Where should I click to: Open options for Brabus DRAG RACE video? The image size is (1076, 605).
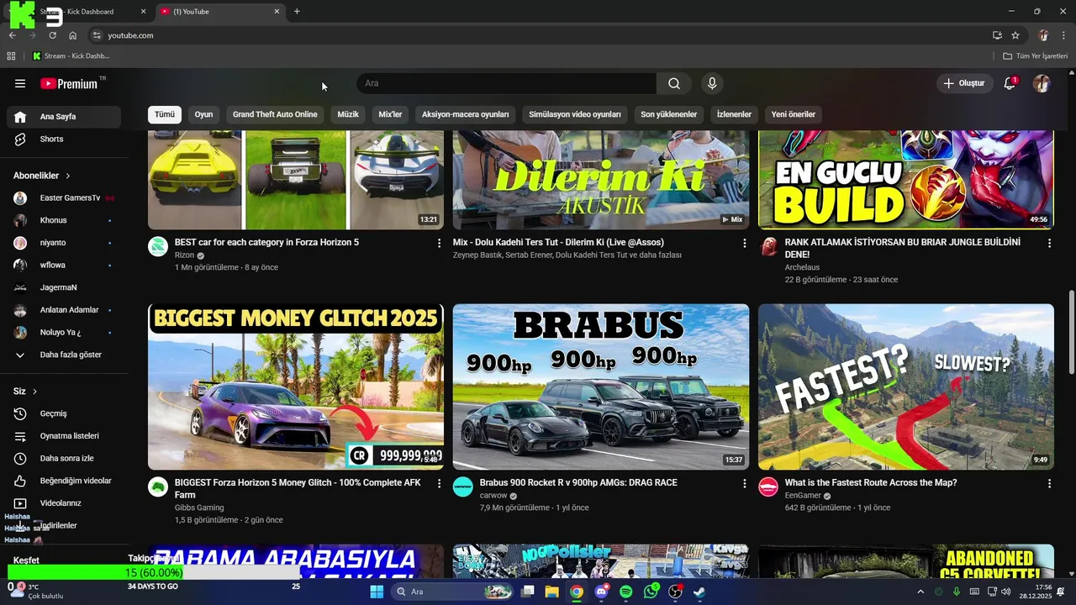(x=744, y=483)
